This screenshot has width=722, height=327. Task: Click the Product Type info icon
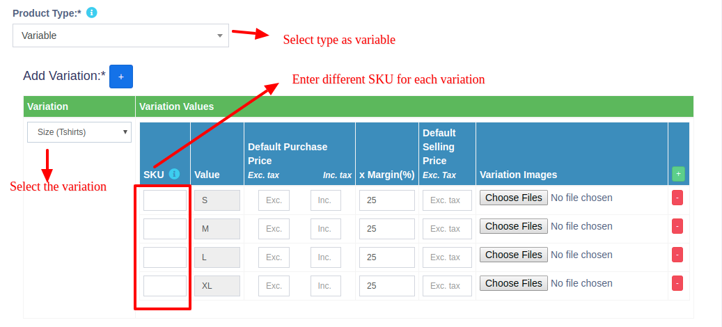pos(92,13)
